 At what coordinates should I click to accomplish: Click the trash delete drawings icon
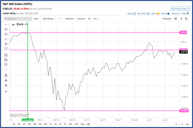tap(6, 75)
